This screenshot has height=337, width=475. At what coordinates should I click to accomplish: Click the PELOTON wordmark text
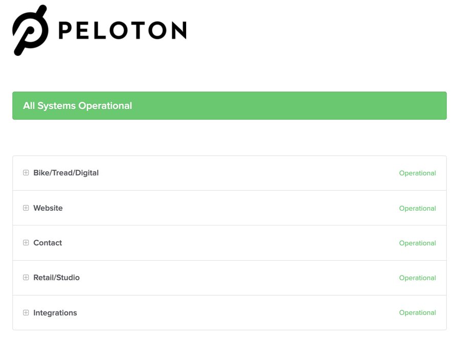122,30
